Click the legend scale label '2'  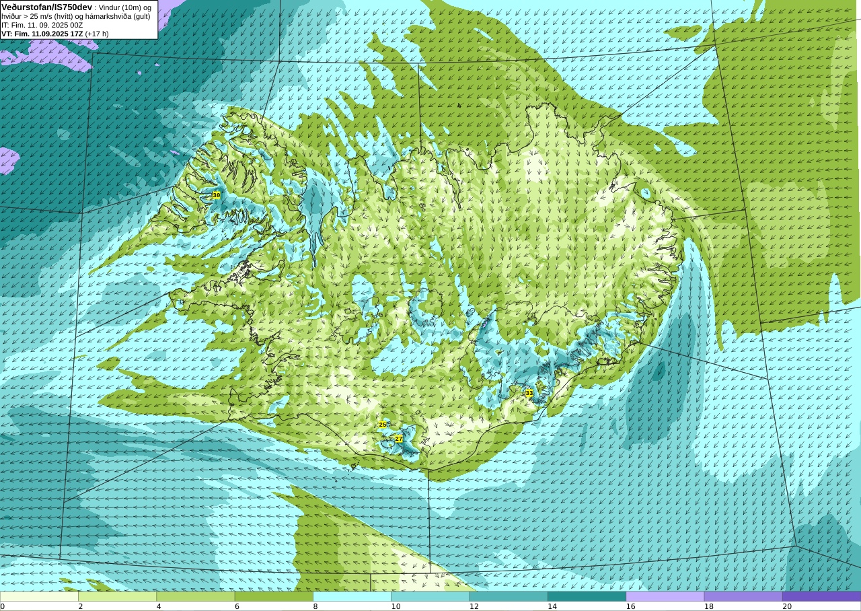click(x=81, y=606)
